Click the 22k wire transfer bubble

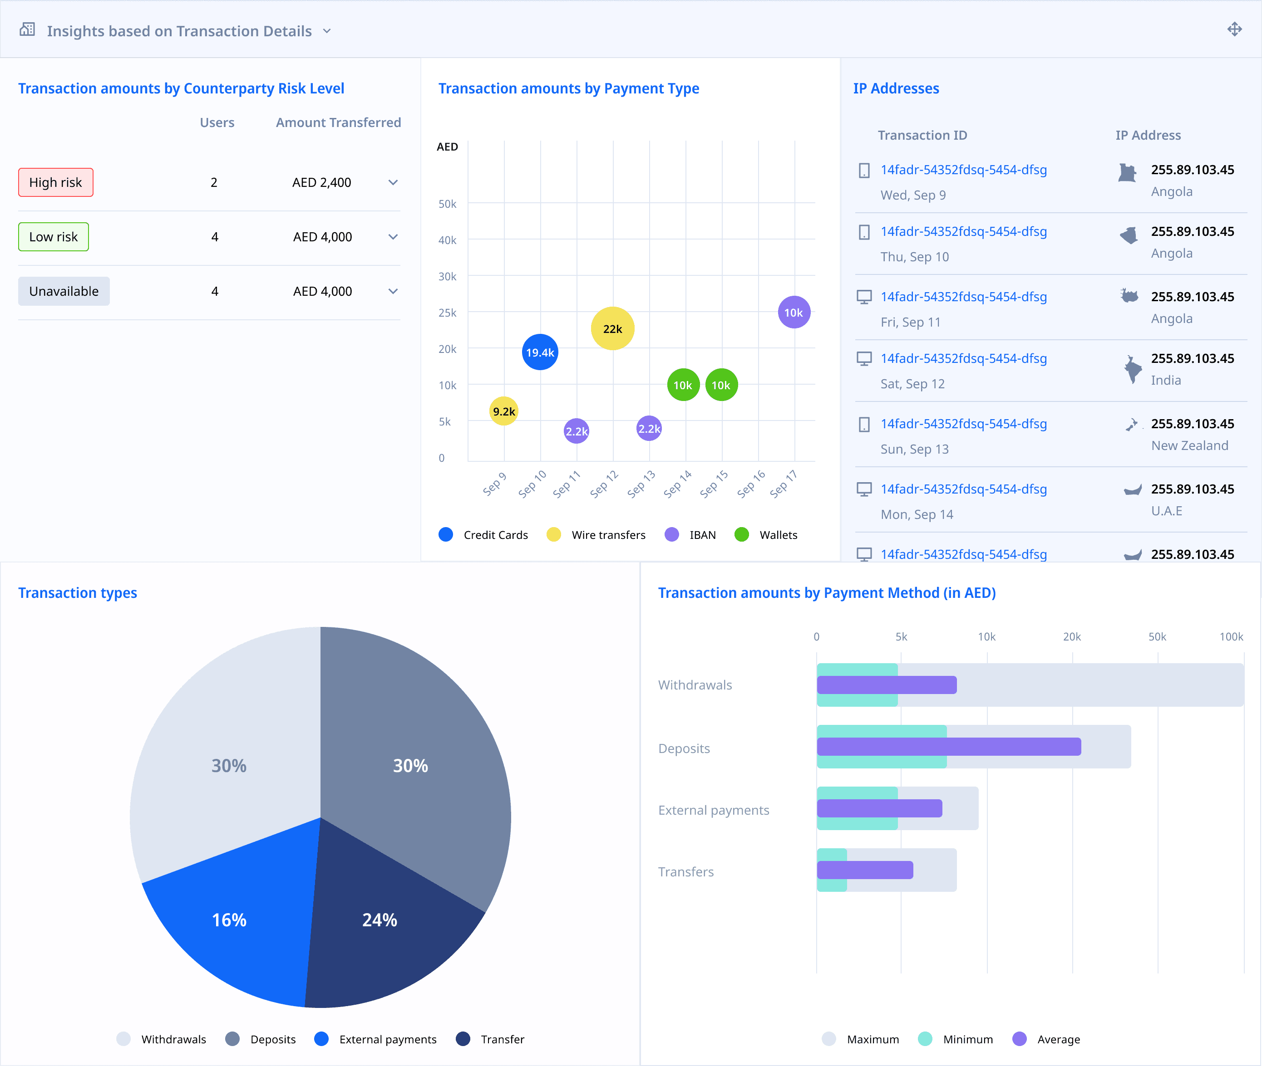click(612, 329)
